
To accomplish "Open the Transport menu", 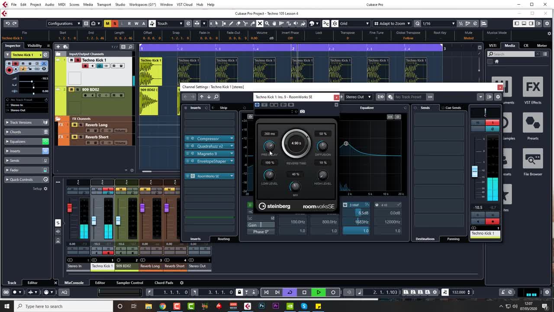I will click(x=104, y=4).
